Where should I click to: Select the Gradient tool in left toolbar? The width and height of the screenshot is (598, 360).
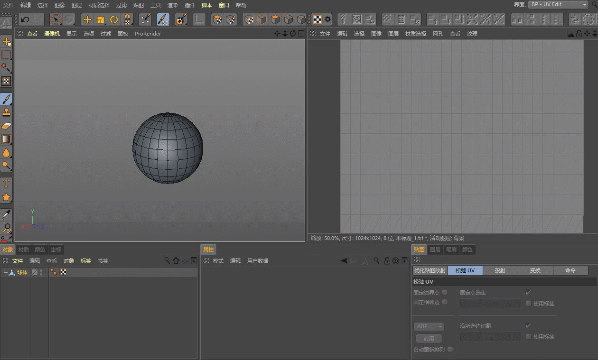pos(6,139)
